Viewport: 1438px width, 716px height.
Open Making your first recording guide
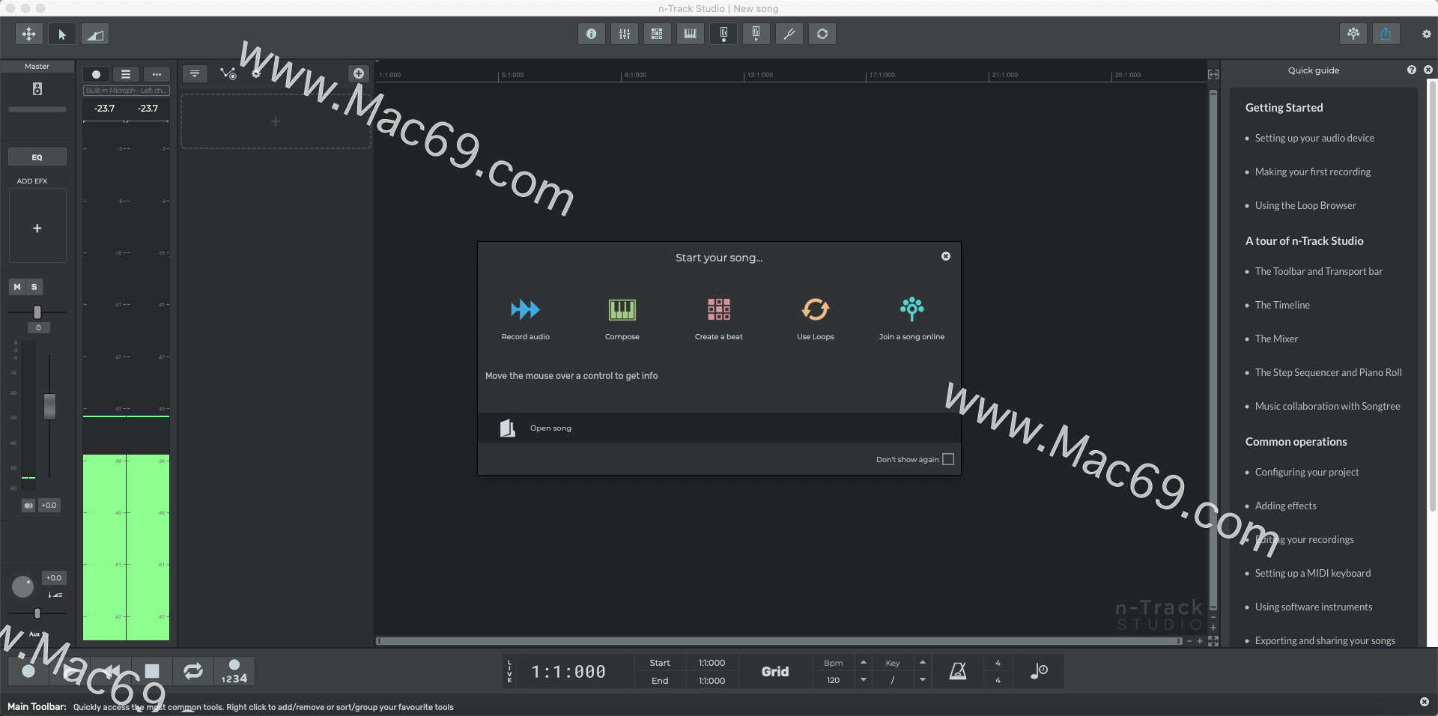(x=1313, y=172)
